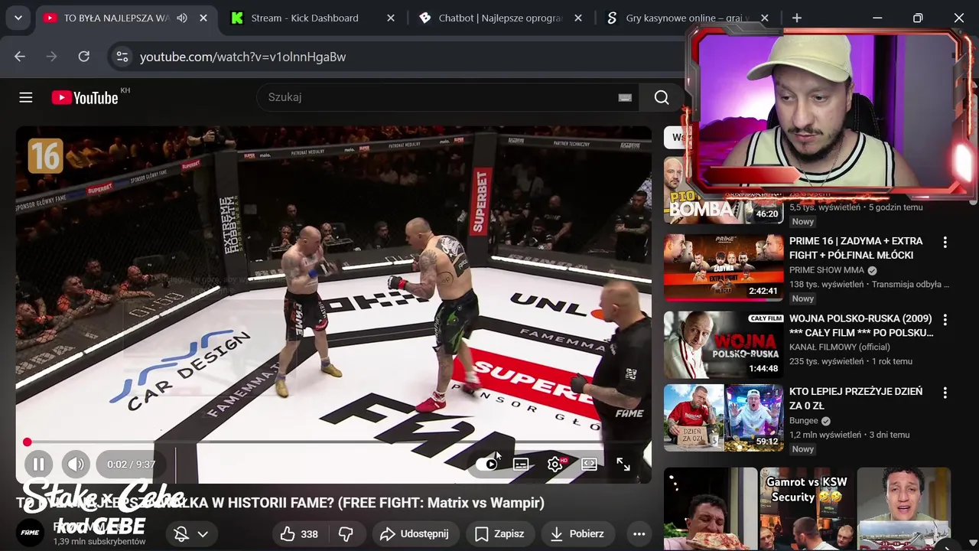The width and height of the screenshot is (979, 551).
Task: Close the YouTube video tab
Action: pos(203,18)
